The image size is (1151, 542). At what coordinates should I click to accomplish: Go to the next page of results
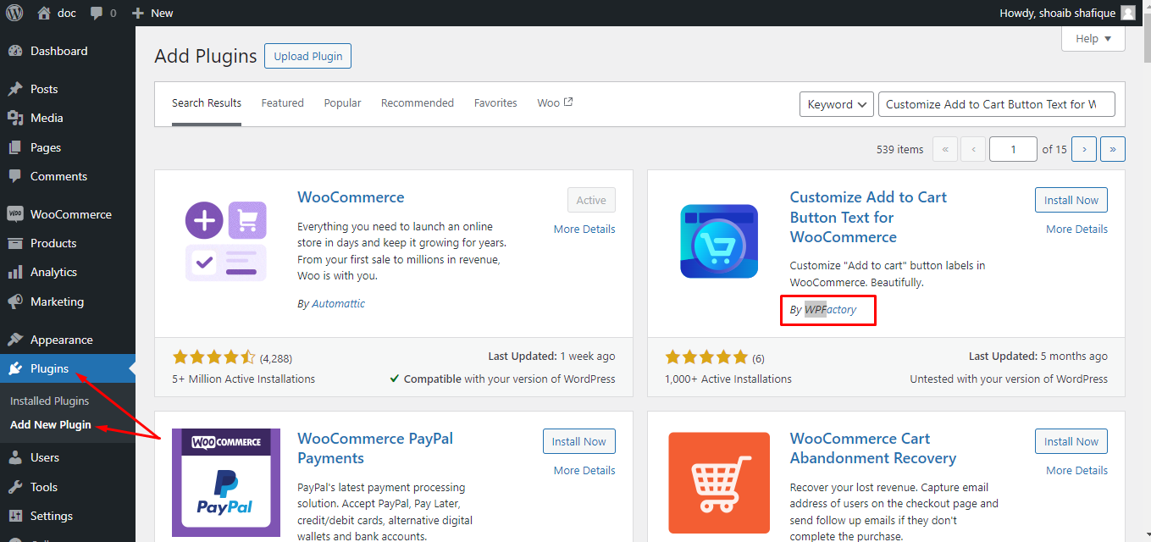tap(1084, 149)
